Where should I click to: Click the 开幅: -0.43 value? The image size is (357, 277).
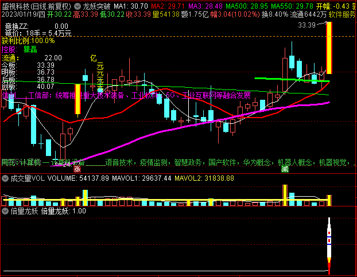pos(333,6)
